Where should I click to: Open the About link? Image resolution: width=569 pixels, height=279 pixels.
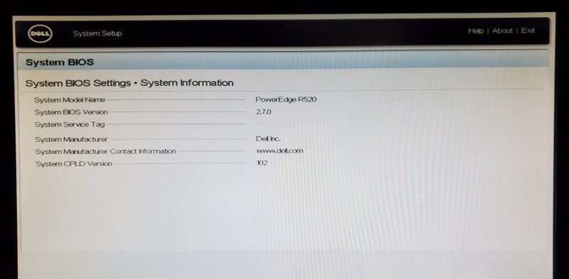tap(503, 31)
